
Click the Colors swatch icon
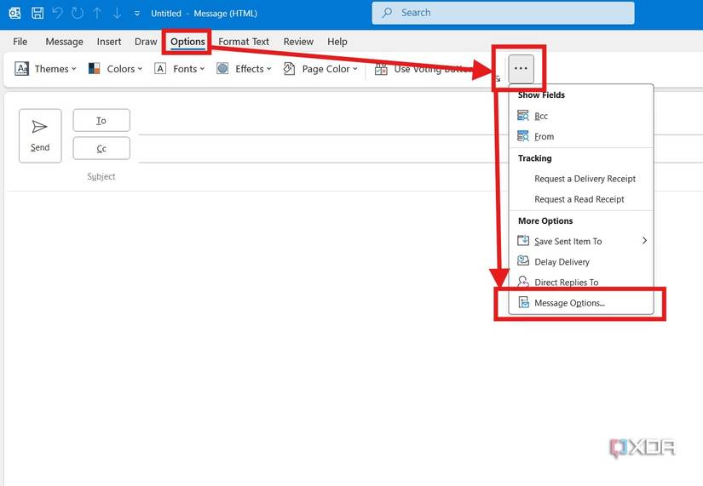(x=94, y=69)
